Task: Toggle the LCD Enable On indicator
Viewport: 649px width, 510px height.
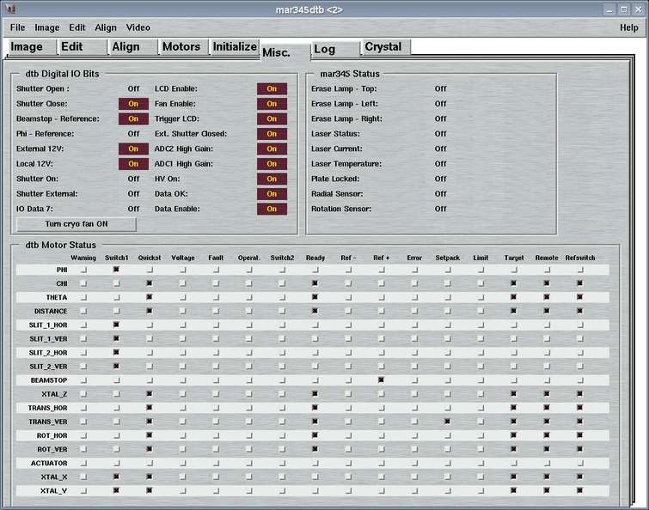Action: click(x=272, y=88)
